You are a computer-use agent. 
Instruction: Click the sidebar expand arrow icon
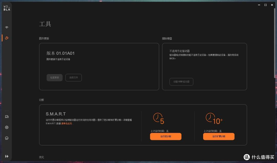pyautogui.click(x=7, y=156)
